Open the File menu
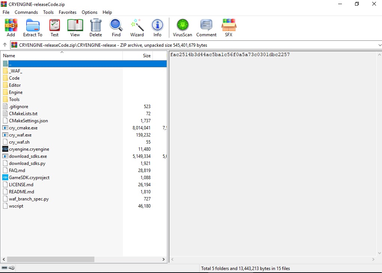This screenshot has height=273, width=382. point(6,12)
